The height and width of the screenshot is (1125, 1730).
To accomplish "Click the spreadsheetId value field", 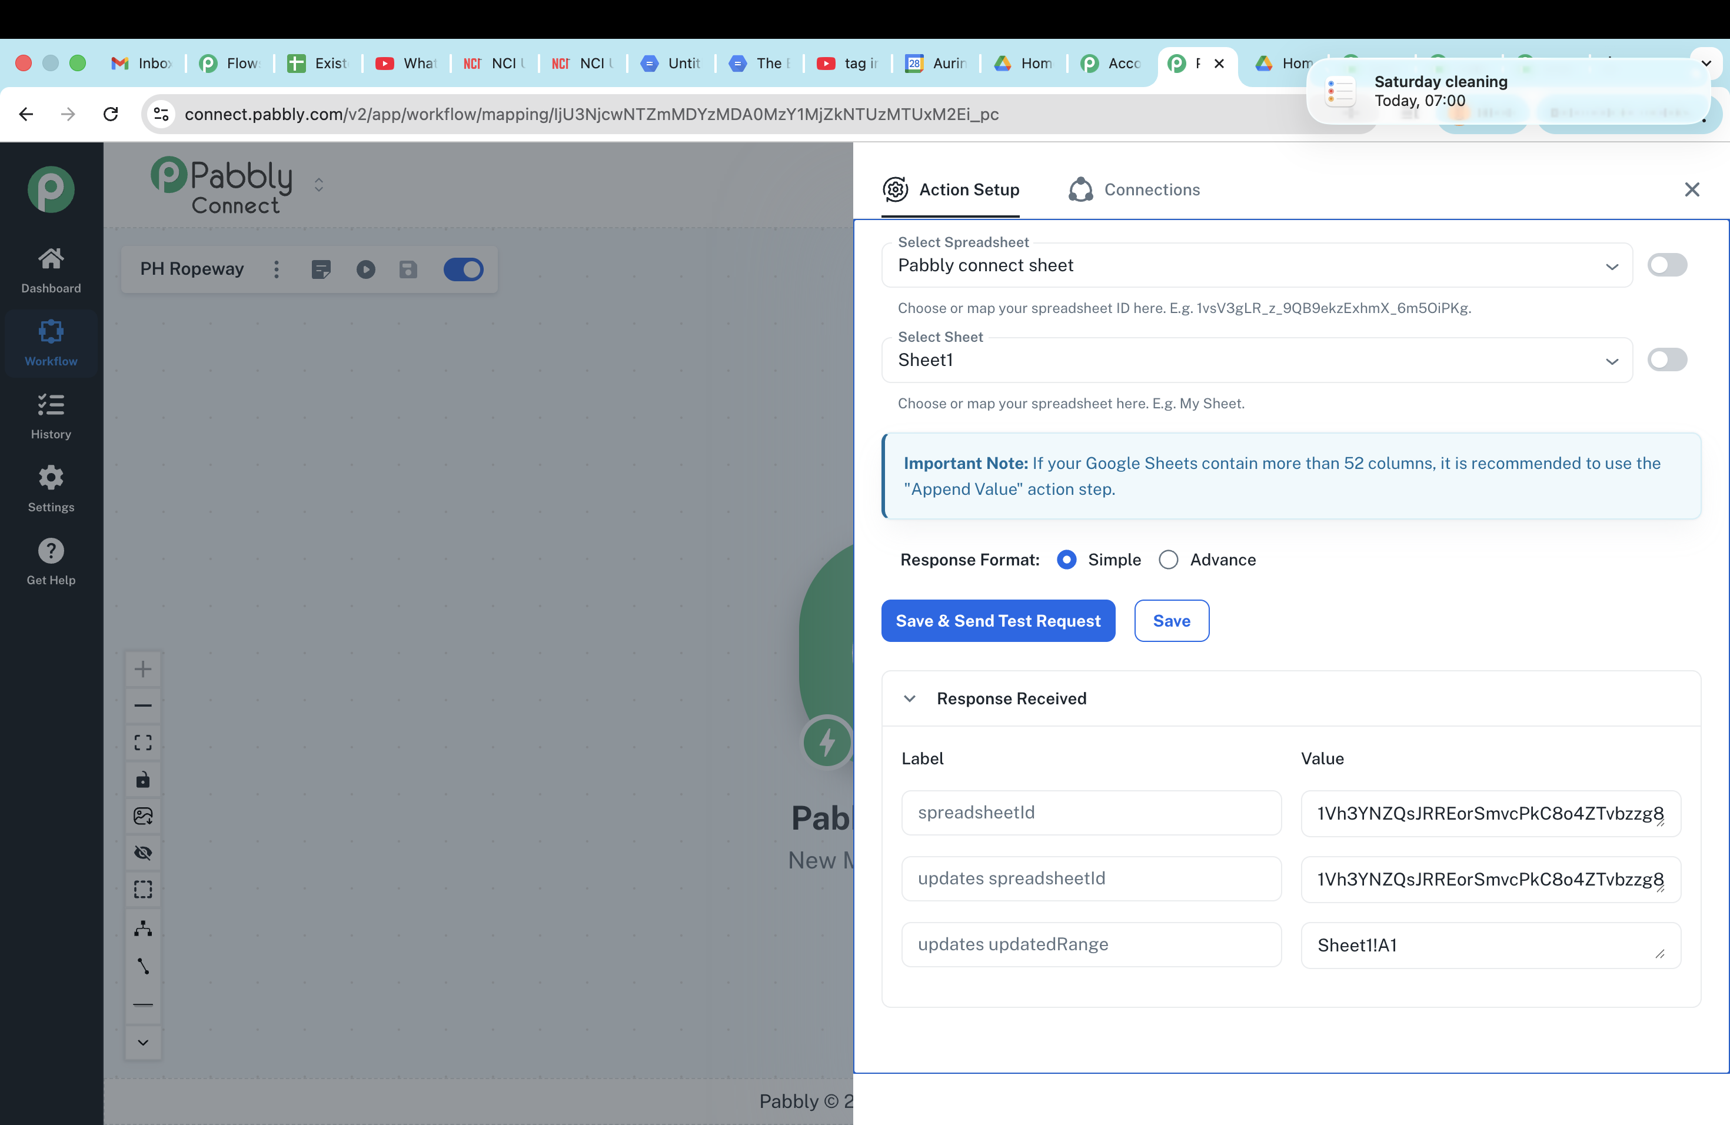I will (1491, 813).
